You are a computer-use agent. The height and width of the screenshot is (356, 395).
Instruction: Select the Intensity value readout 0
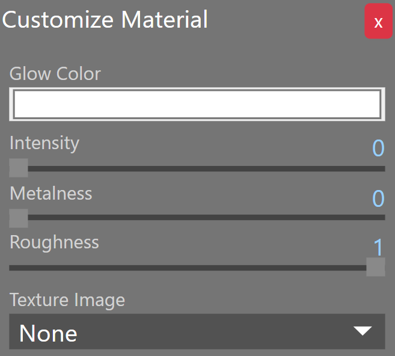pyautogui.click(x=378, y=148)
